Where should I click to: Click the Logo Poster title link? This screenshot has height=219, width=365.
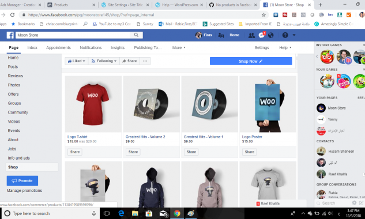tap(252, 137)
